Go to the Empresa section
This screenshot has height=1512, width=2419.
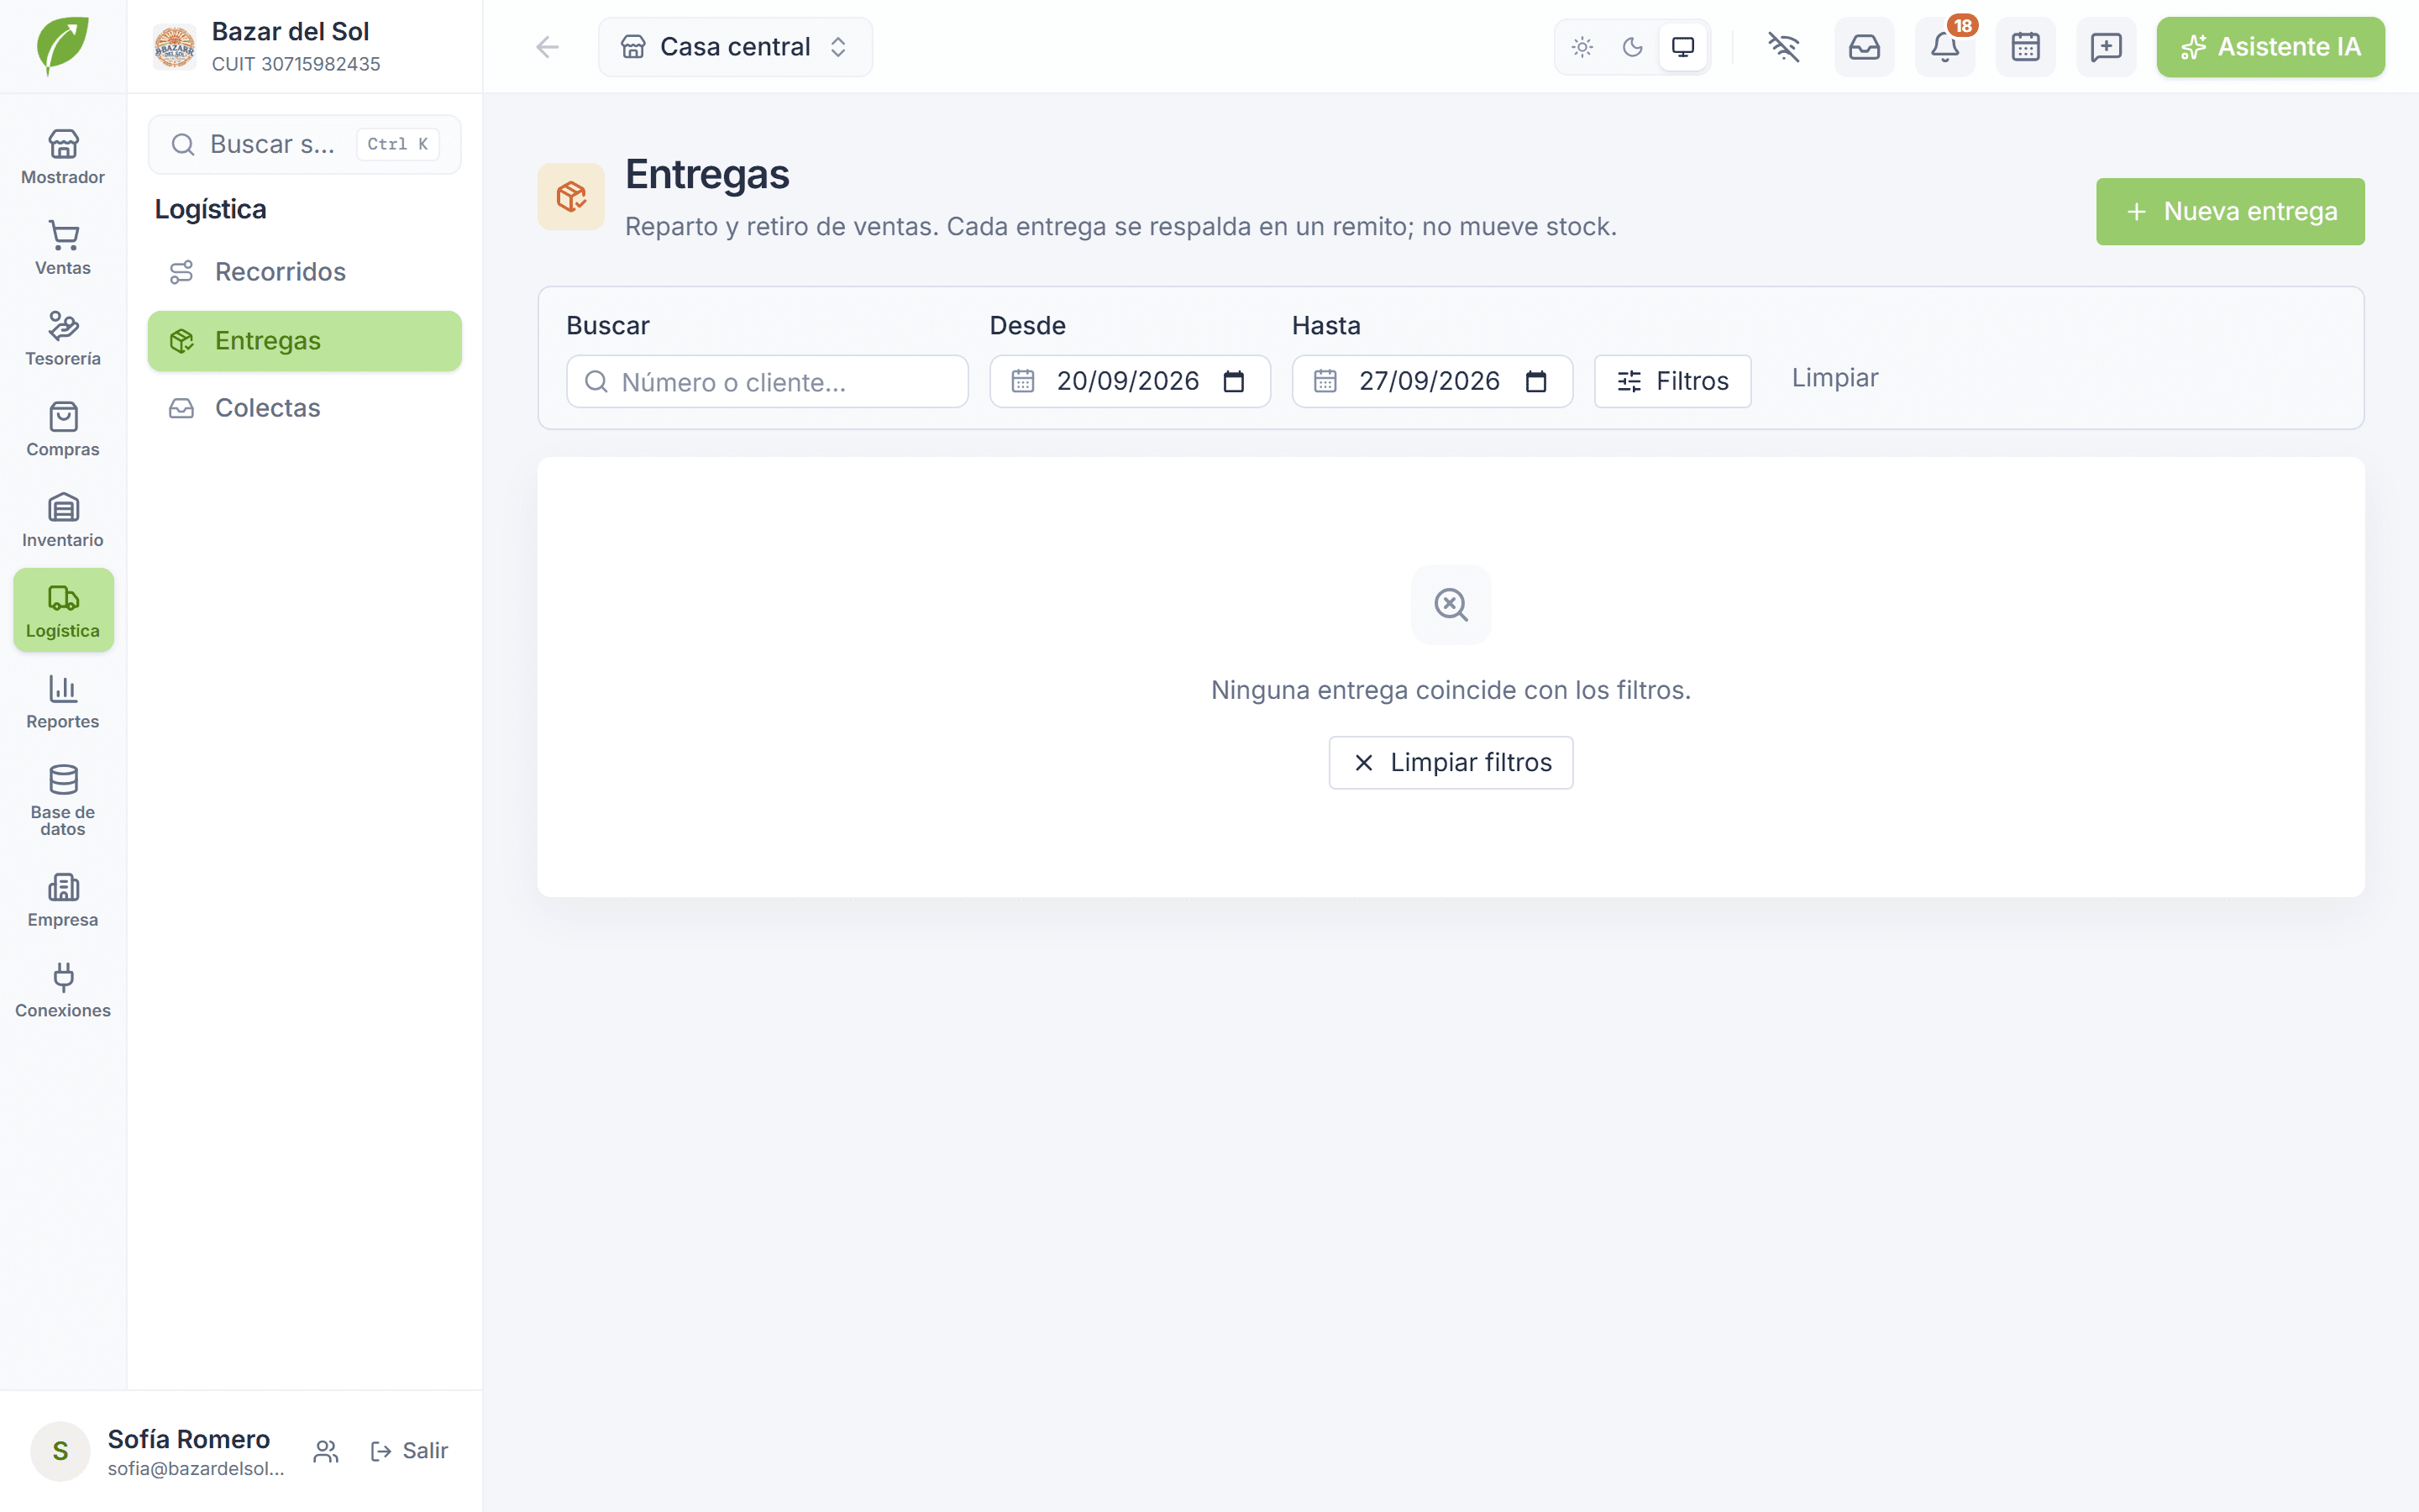pos(63,900)
